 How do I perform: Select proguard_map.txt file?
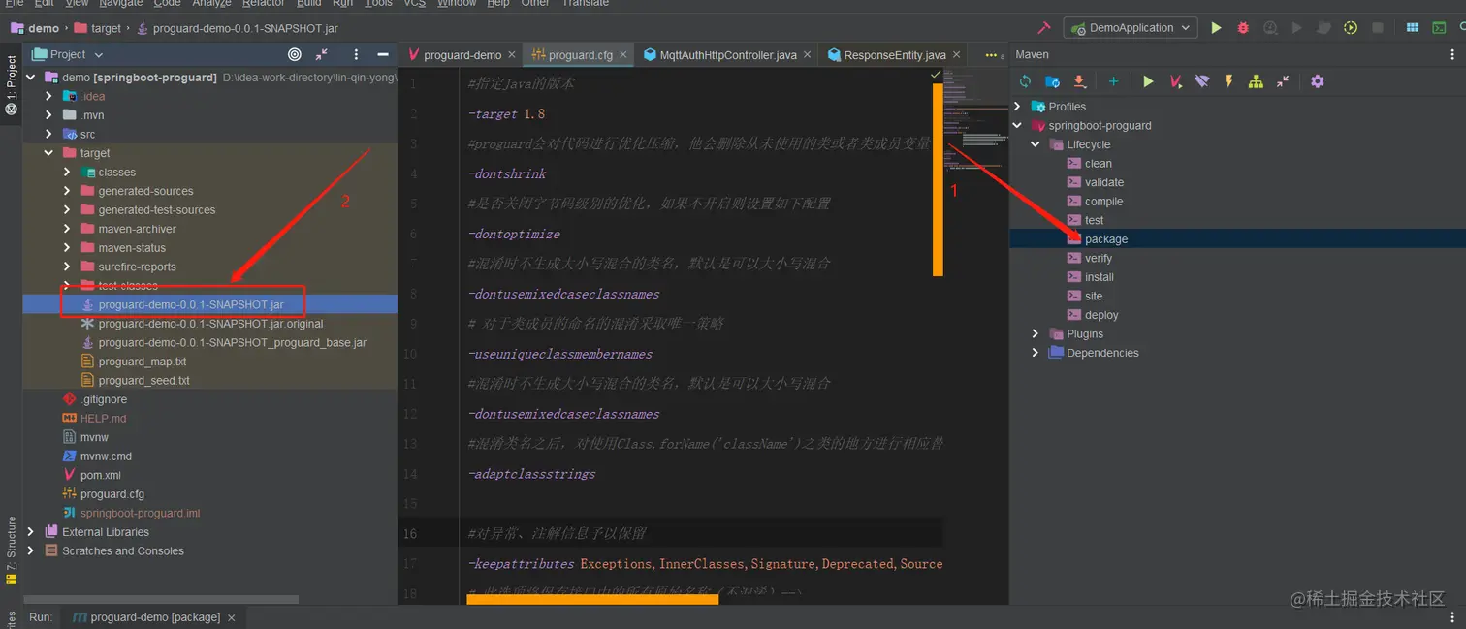[x=143, y=362]
